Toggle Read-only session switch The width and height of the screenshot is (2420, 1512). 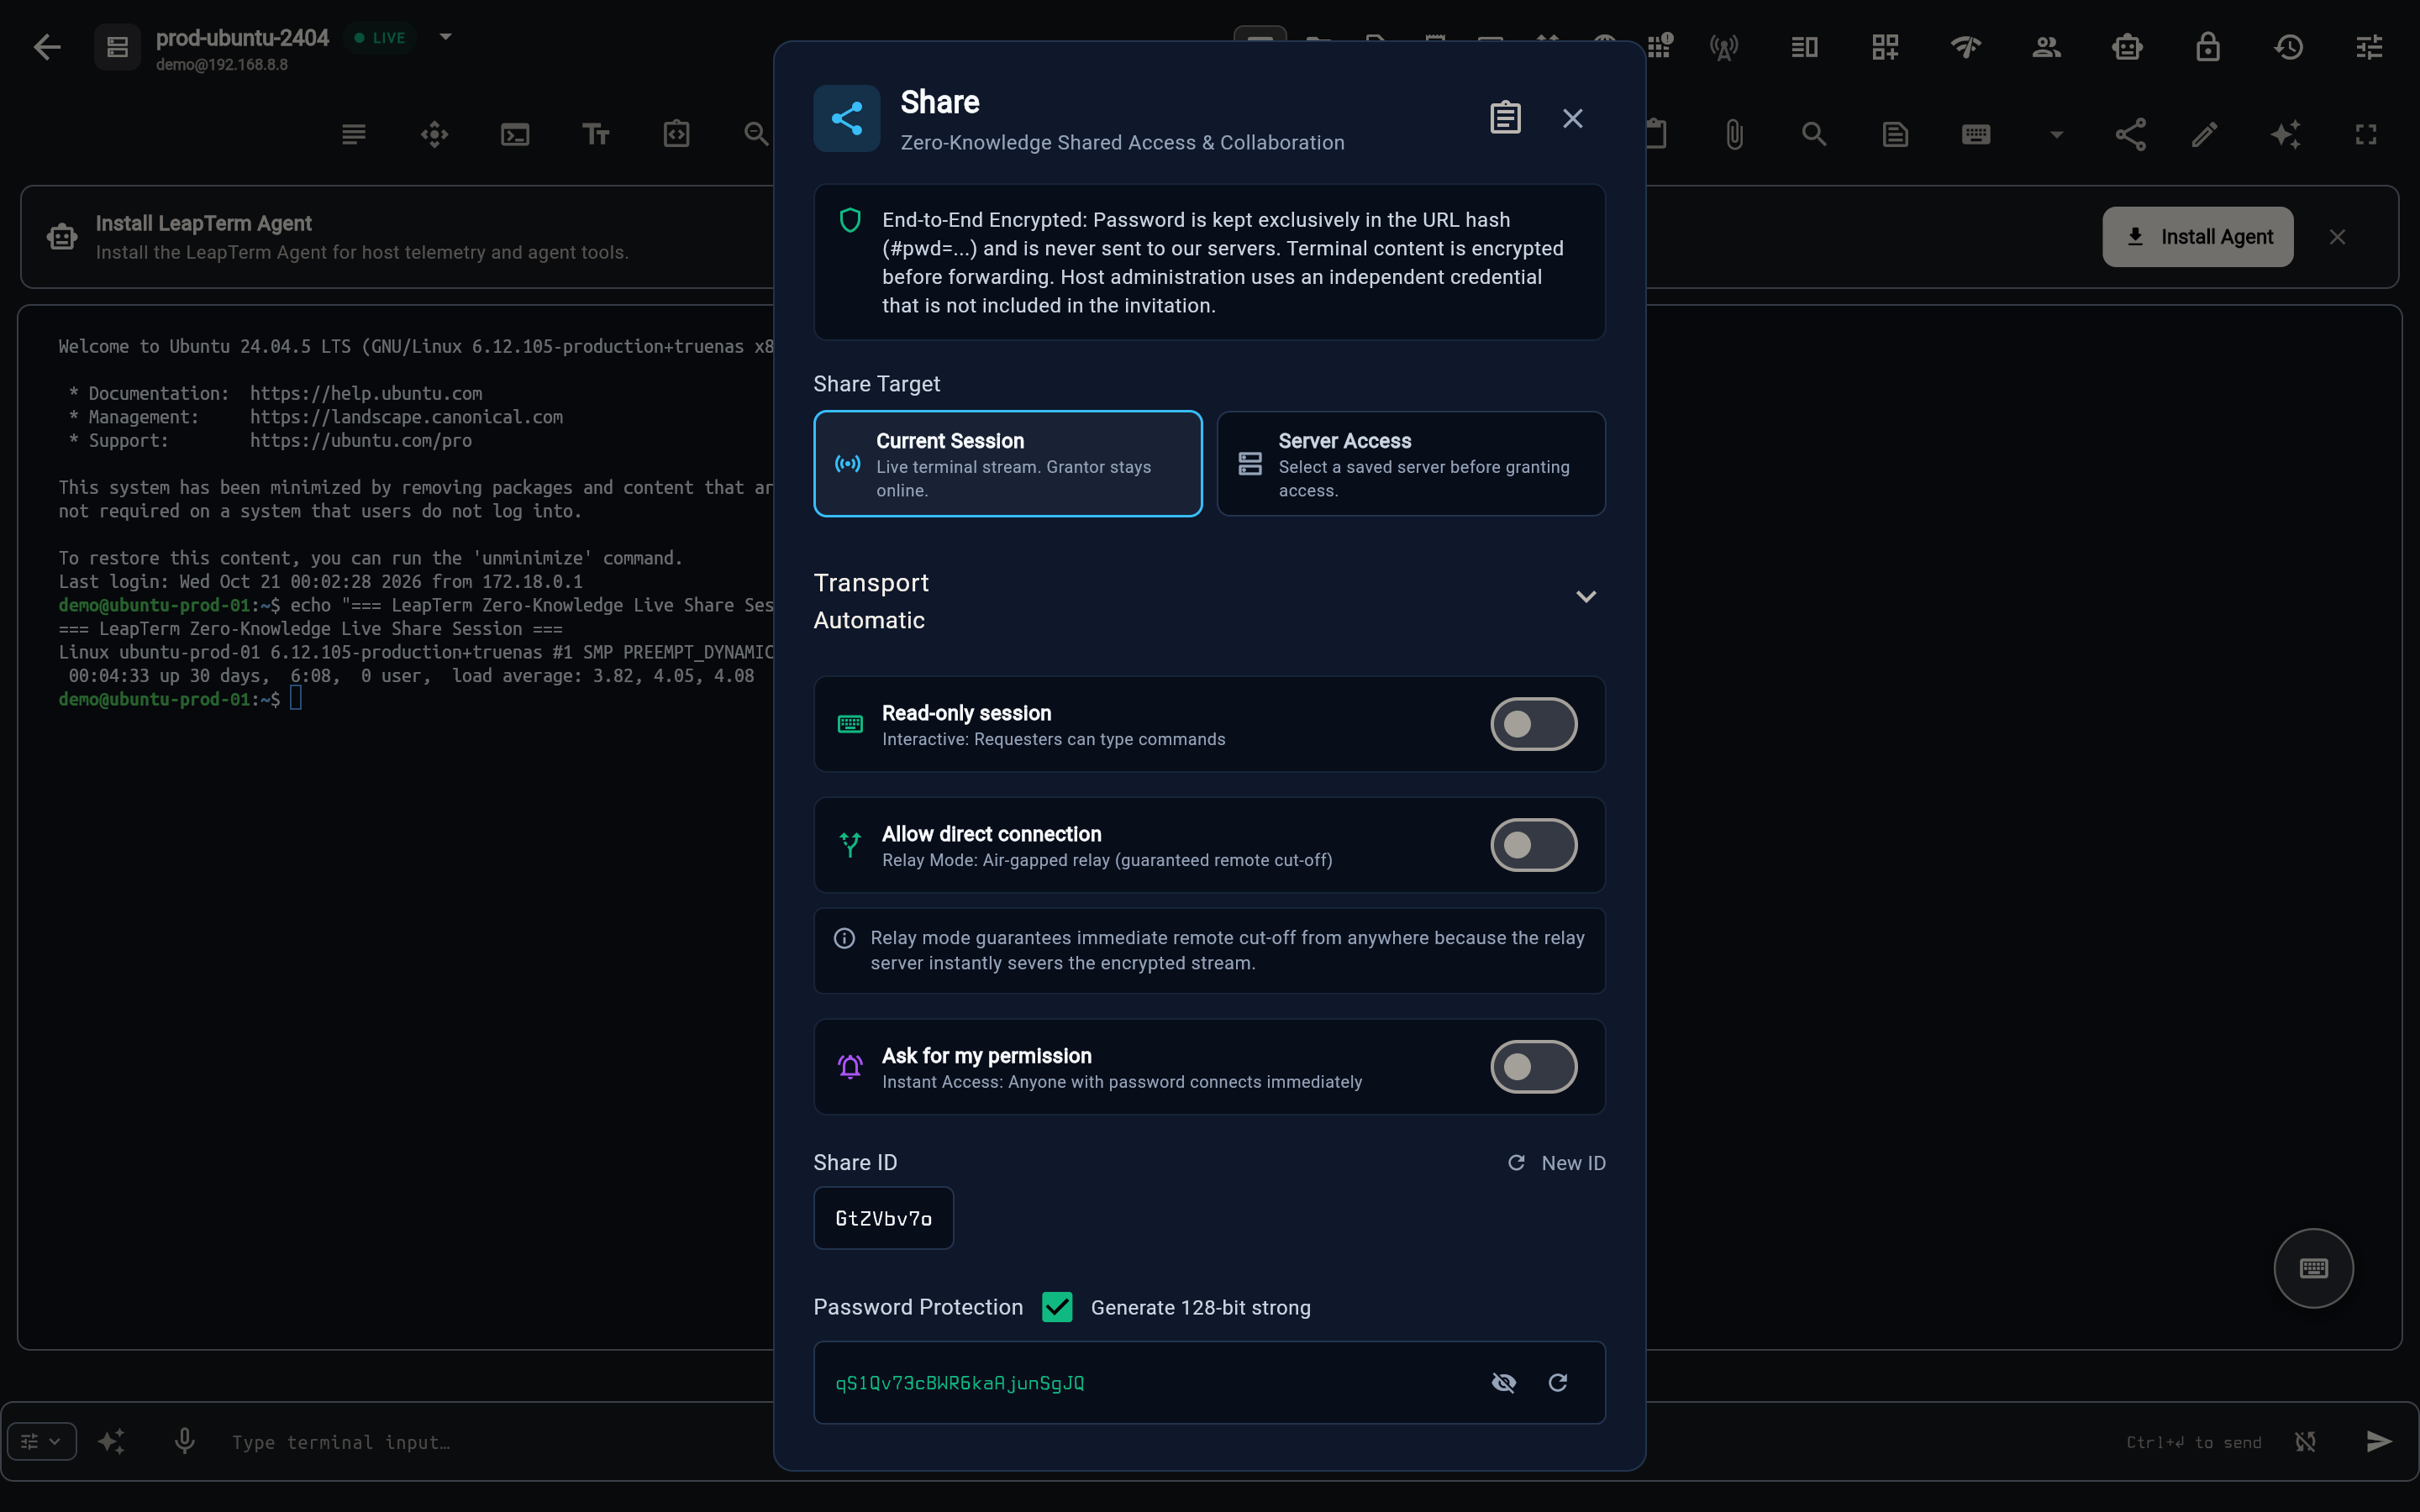(1533, 724)
